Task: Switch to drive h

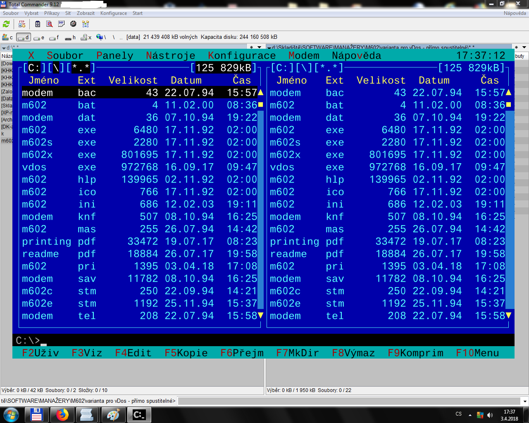Action: [x=70, y=37]
